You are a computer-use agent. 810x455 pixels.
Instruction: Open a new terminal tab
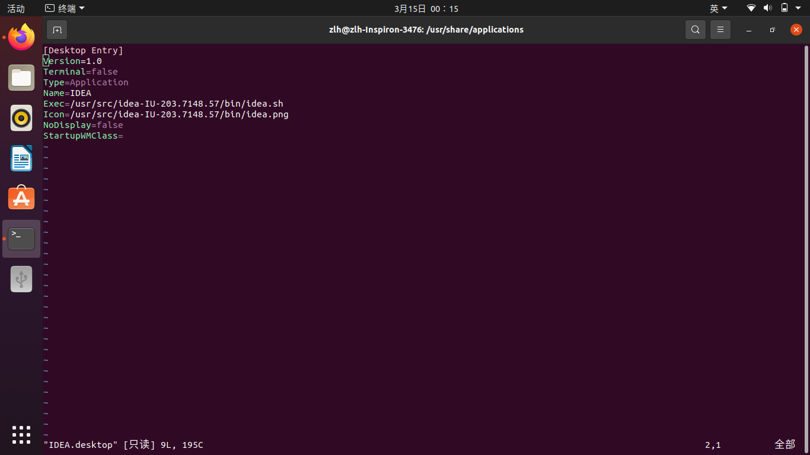pos(57,30)
